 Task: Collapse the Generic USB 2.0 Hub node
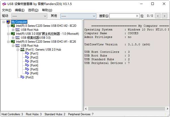18,50
